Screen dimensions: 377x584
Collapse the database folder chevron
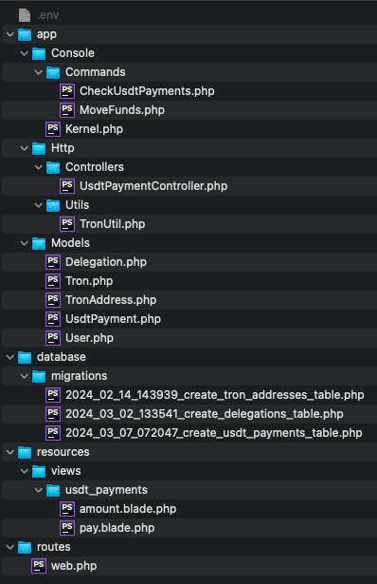click(x=10, y=358)
